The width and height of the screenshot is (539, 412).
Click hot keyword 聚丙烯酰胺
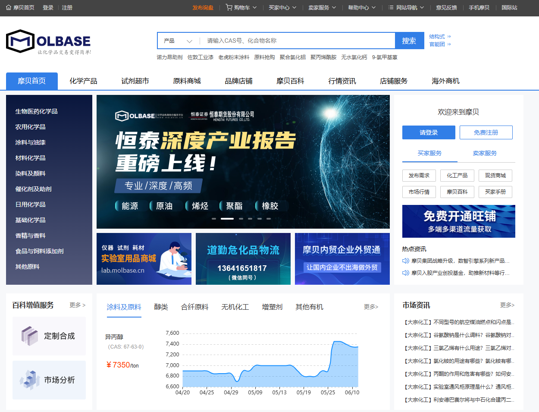coord(323,57)
